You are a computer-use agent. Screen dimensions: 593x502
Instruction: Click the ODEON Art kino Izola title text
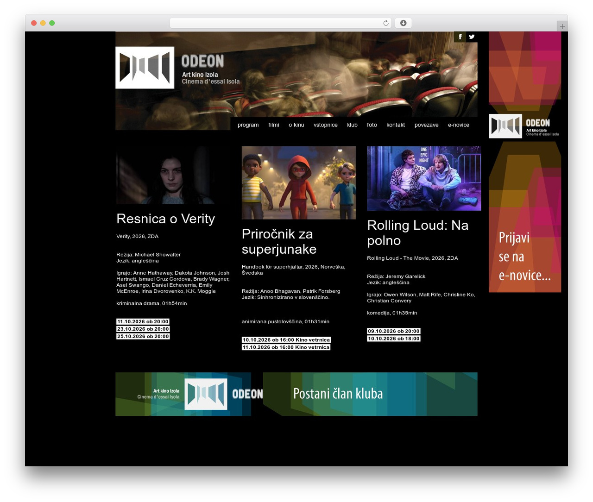point(210,70)
